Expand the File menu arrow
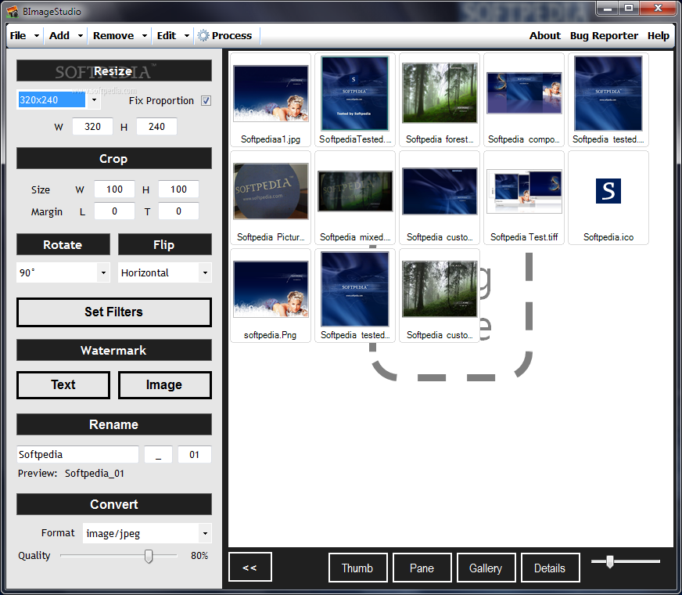The image size is (682, 595). (37, 36)
